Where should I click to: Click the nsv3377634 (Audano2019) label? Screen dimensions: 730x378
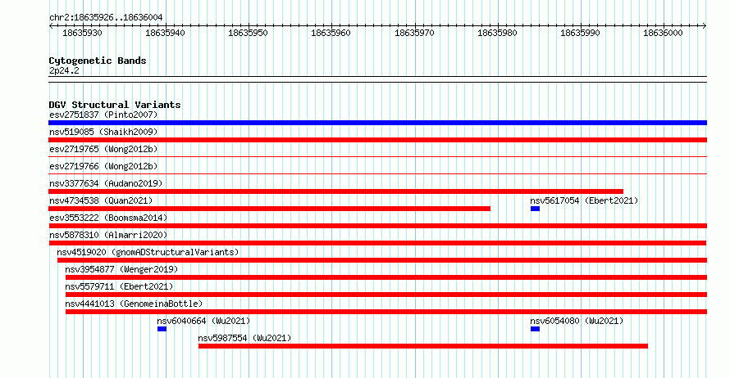[x=106, y=183]
